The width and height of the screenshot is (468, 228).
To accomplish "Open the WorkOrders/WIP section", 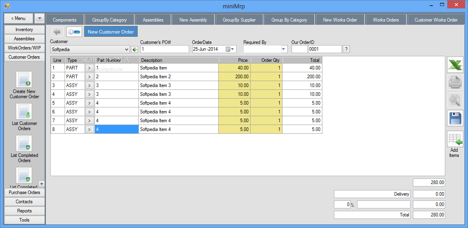I will 24,48.
